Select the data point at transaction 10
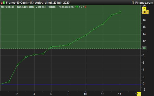Viewport: 154px width, 96px height. 86,35
